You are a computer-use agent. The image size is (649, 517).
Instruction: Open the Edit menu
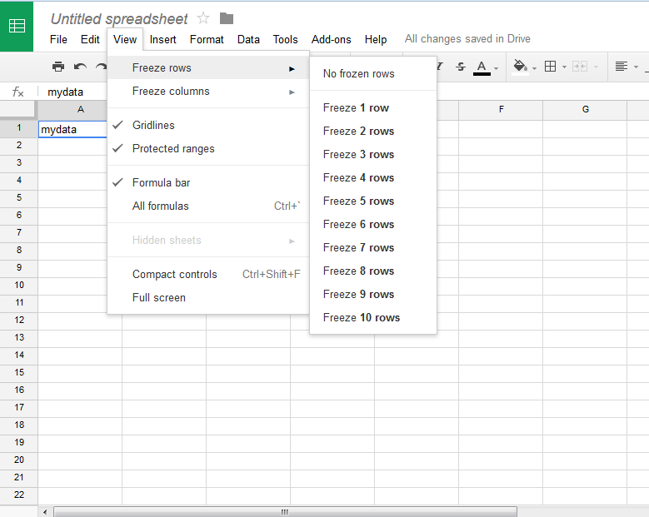tap(90, 39)
